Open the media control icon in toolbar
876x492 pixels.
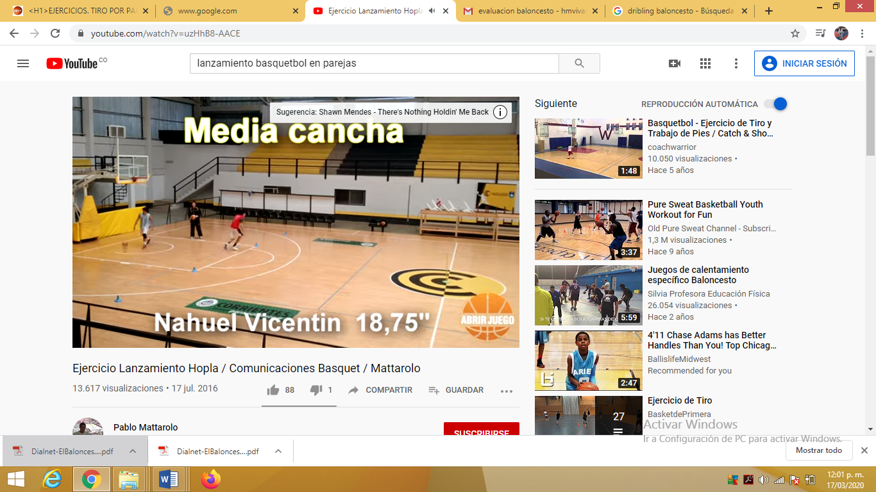[820, 33]
